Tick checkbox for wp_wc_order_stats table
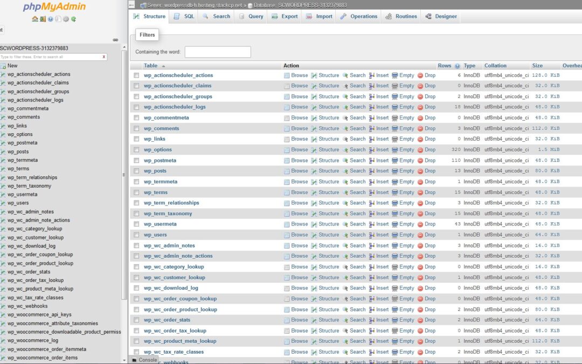Screen dimensions: 582x364 pos(136,320)
